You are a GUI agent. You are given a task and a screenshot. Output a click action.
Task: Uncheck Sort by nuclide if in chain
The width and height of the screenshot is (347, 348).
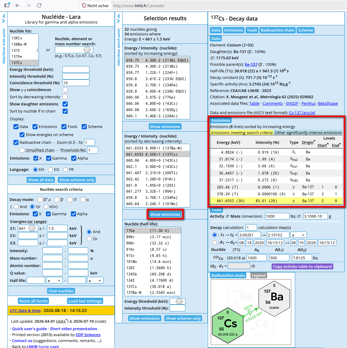tap(65, 111)
